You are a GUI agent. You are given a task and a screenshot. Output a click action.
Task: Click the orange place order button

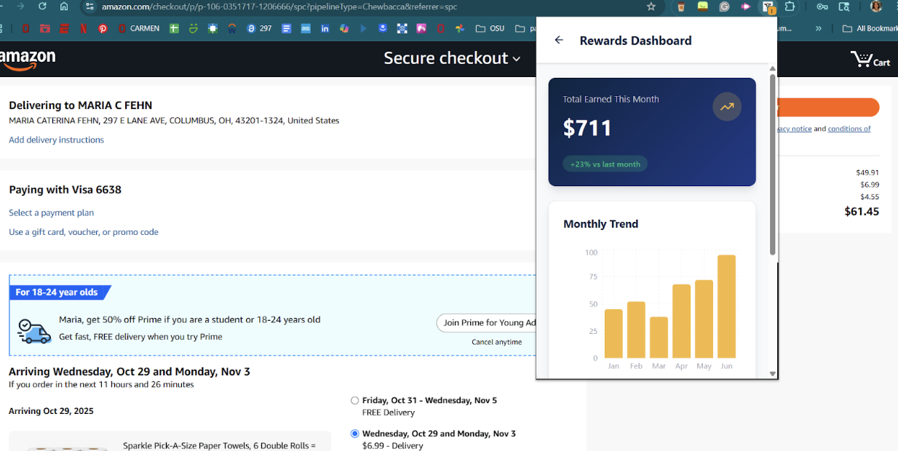point(828,108)
